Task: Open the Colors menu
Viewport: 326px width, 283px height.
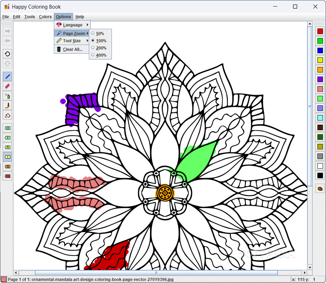Action: pyautogui.click(x=45, y=17)
